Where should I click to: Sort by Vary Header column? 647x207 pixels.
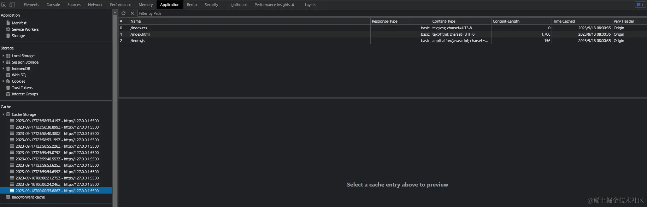(x=629, y=21)
